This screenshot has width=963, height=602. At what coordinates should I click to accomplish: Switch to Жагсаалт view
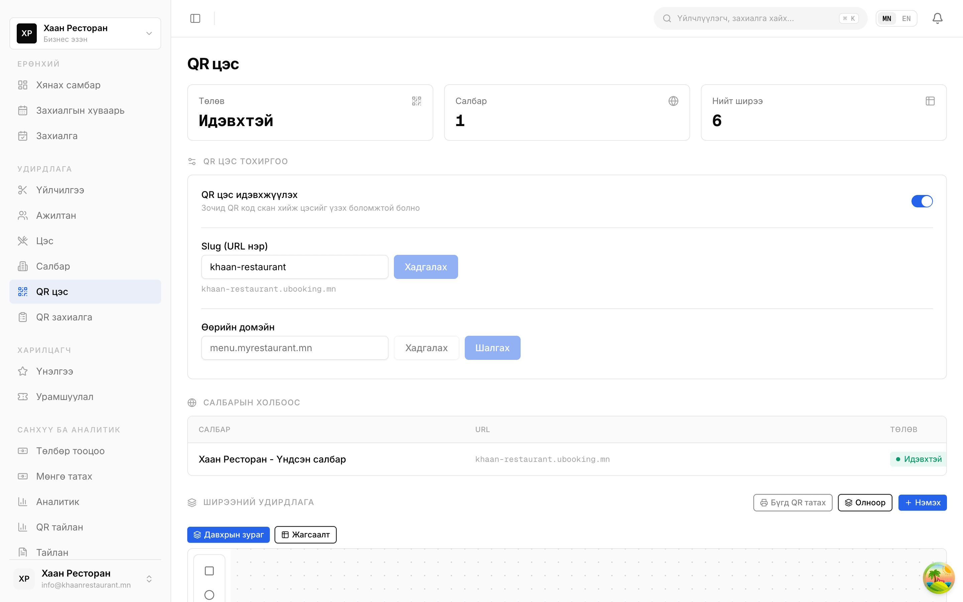tap(306, 535)
